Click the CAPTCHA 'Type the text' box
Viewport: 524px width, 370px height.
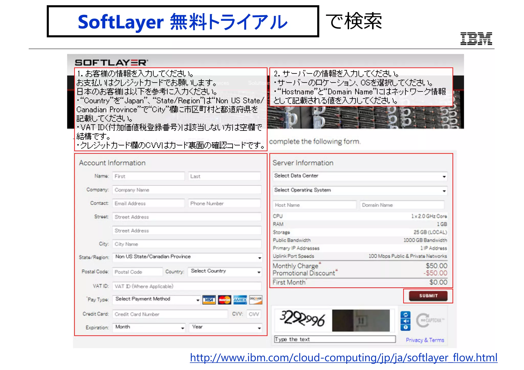coord(335,339)
